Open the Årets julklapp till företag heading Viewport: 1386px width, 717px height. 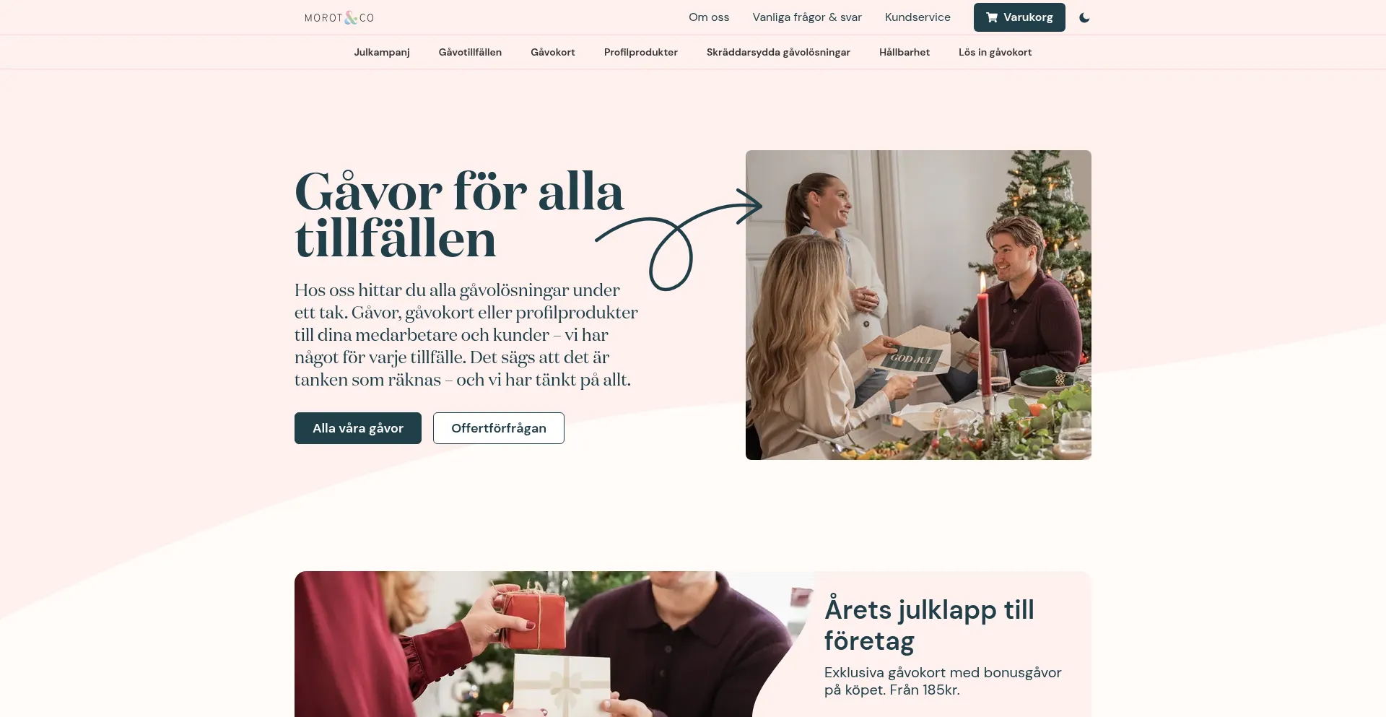coord(929,625)
